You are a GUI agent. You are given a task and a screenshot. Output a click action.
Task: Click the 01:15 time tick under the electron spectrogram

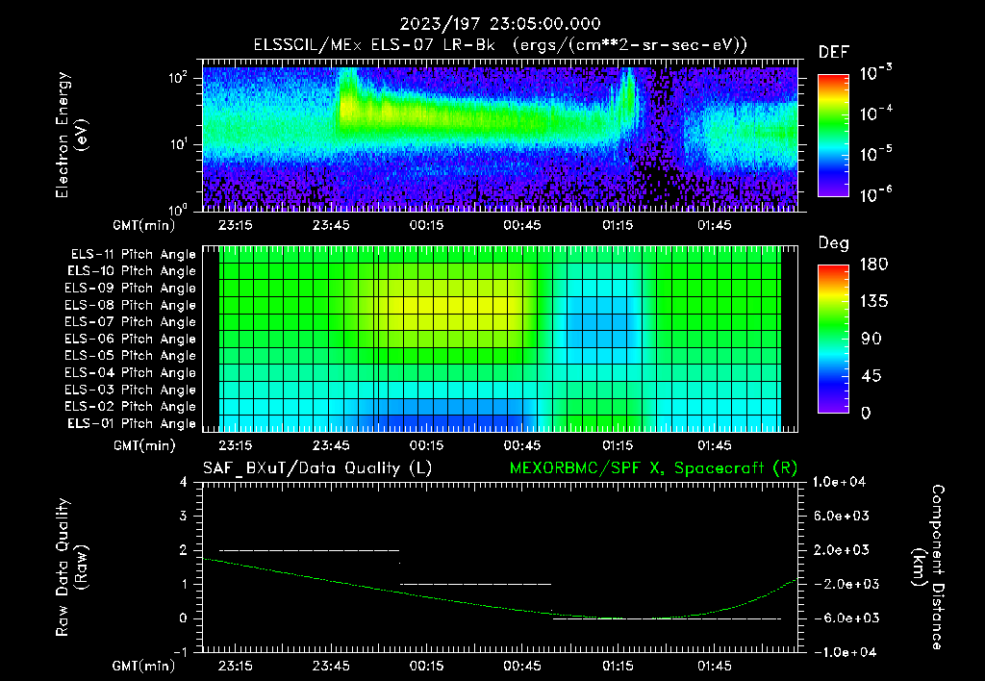(619, 225)
